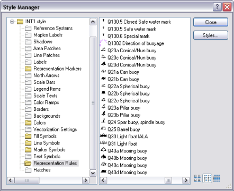Screen dimensions: 234x191
Task: Click the Q1302 Direction of buoyage icon
Action: [103, 43]
